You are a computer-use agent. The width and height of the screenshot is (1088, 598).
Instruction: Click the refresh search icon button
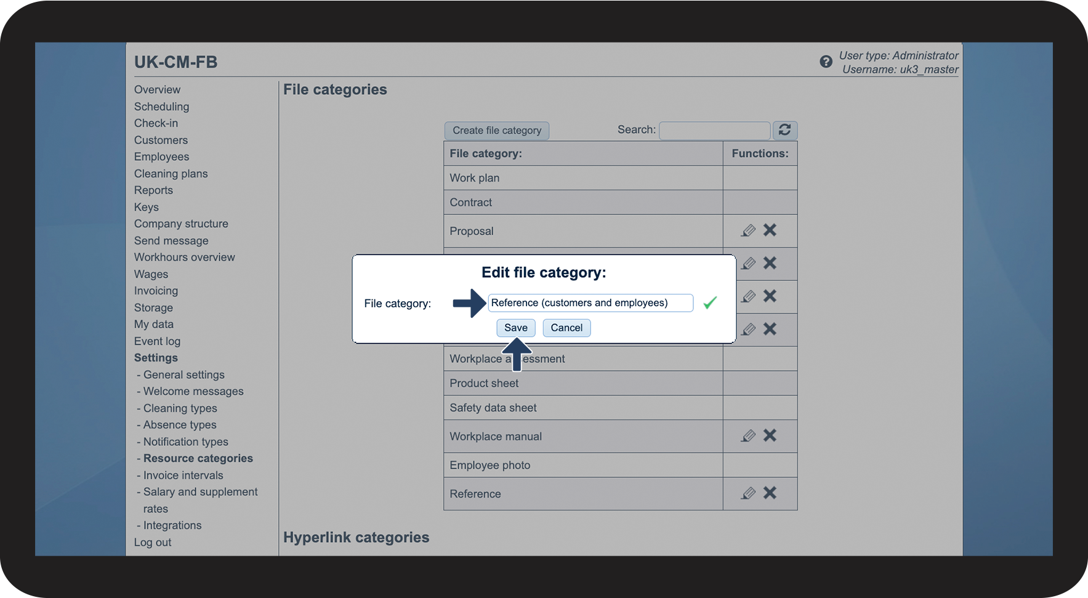click(784, 130)
